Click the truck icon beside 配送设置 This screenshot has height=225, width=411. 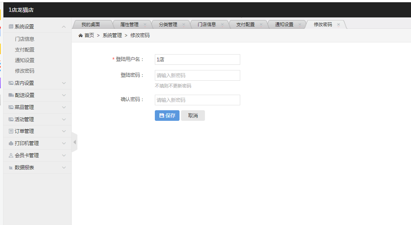(11, 95)
